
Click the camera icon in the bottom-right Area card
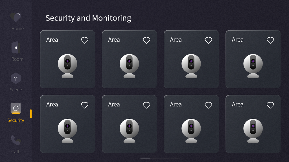(253, 130)
